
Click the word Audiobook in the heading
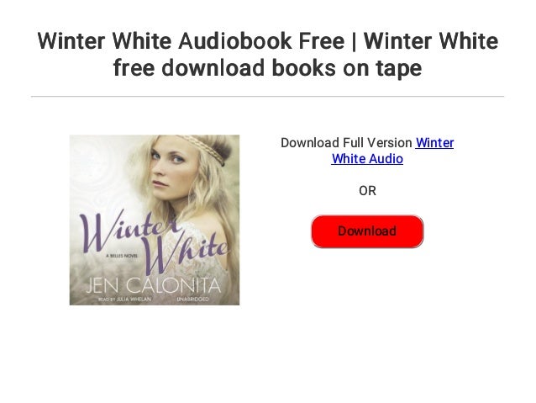point(234,41)
